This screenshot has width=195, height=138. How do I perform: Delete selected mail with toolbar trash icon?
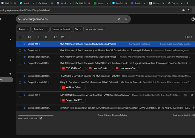click(x=46, y=37)
